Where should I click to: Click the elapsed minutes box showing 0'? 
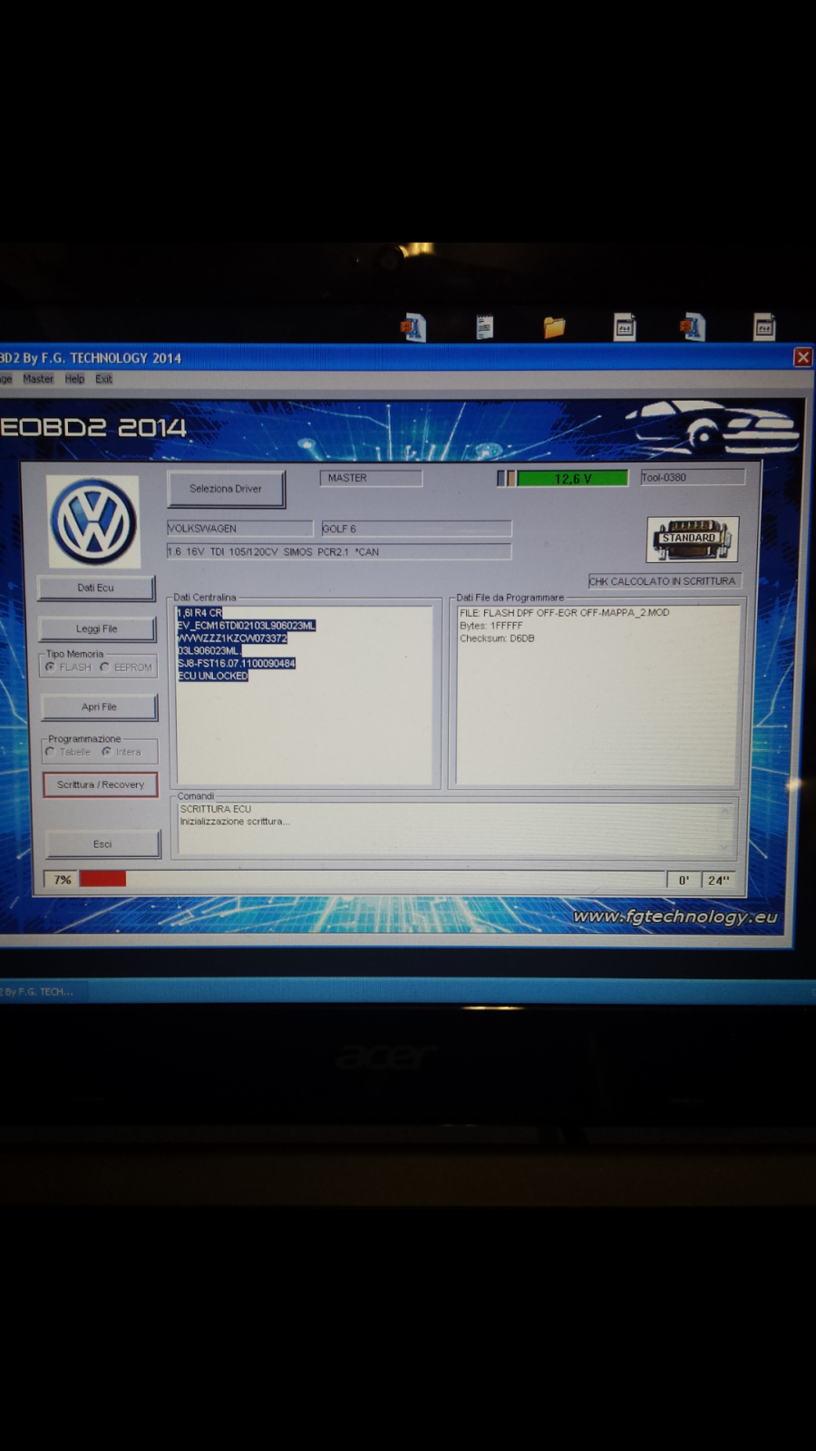point(684,880)
